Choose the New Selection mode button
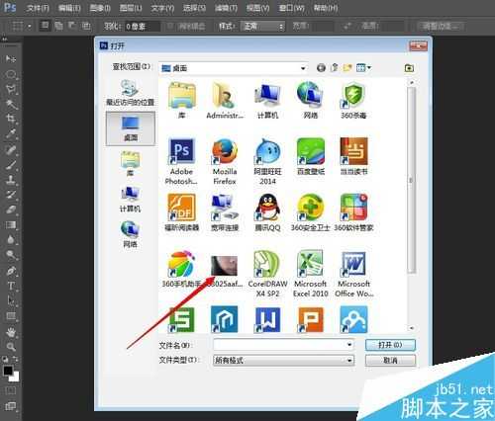 [45, 26]
